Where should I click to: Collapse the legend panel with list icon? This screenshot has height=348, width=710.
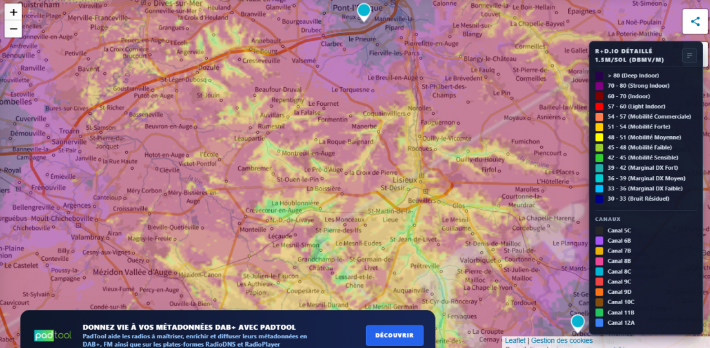[689, 56]
